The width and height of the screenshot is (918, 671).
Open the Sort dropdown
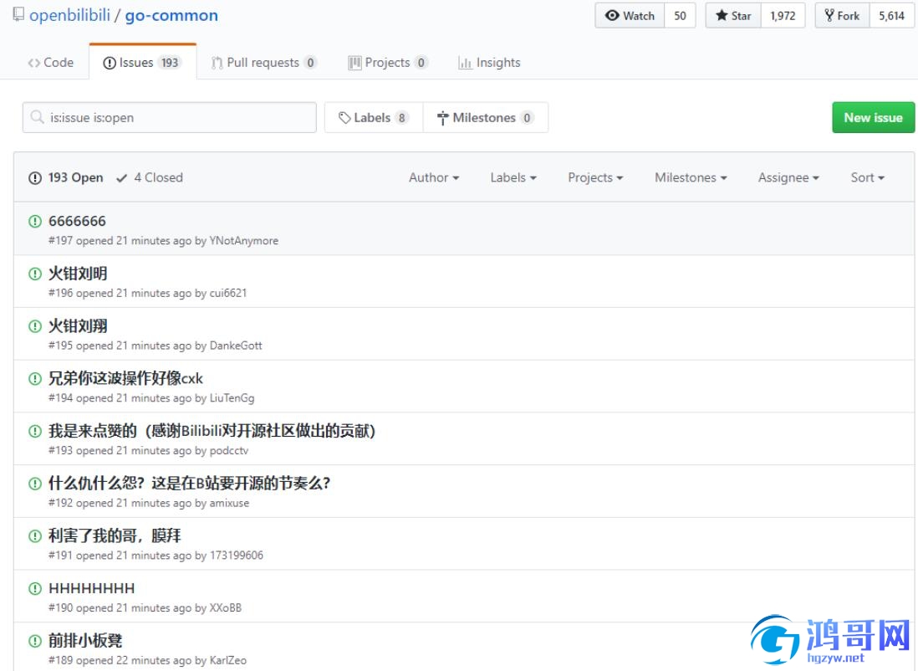868,177
